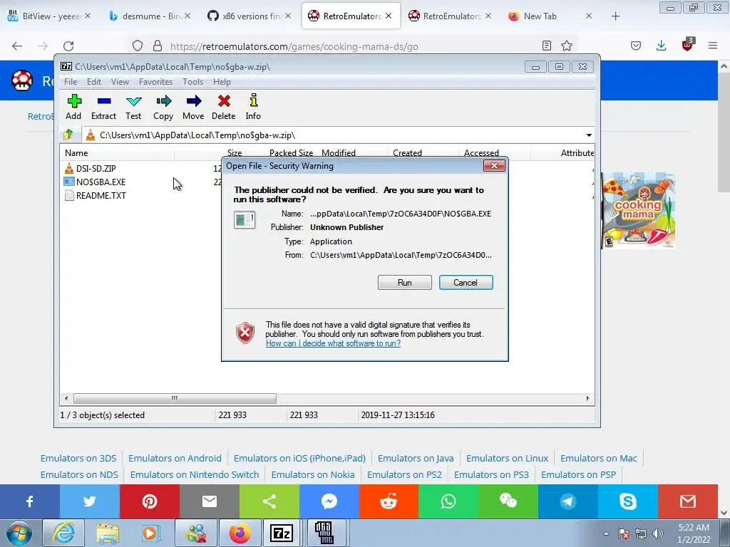Click the Copy toolbar icon
Screen dimensions: 730x547
tap(163, 108)
